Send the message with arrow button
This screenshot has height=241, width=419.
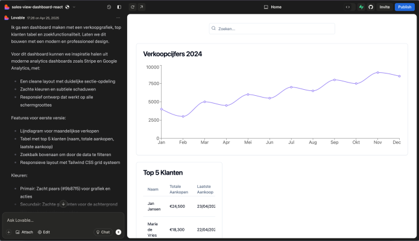[118, 232]
